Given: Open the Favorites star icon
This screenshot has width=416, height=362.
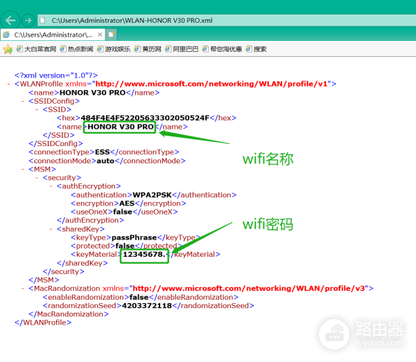Looking at the screenshot, I should [8, 49].
